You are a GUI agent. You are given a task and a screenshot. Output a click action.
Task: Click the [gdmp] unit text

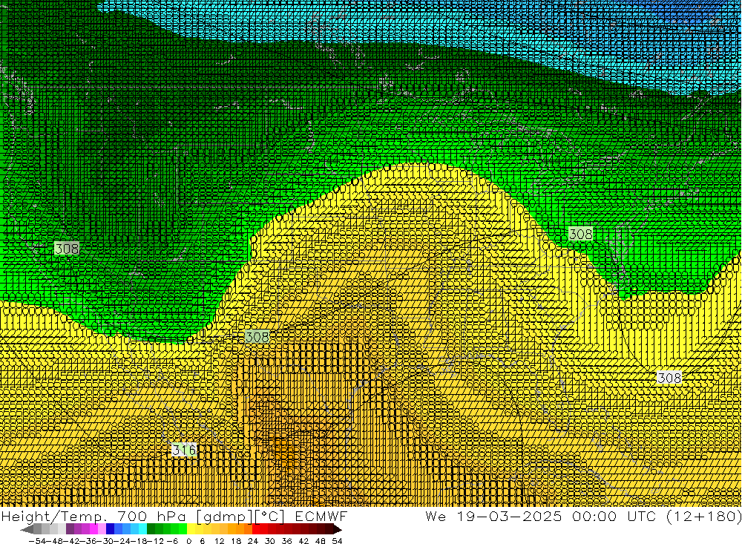click(x=224, y=516)
